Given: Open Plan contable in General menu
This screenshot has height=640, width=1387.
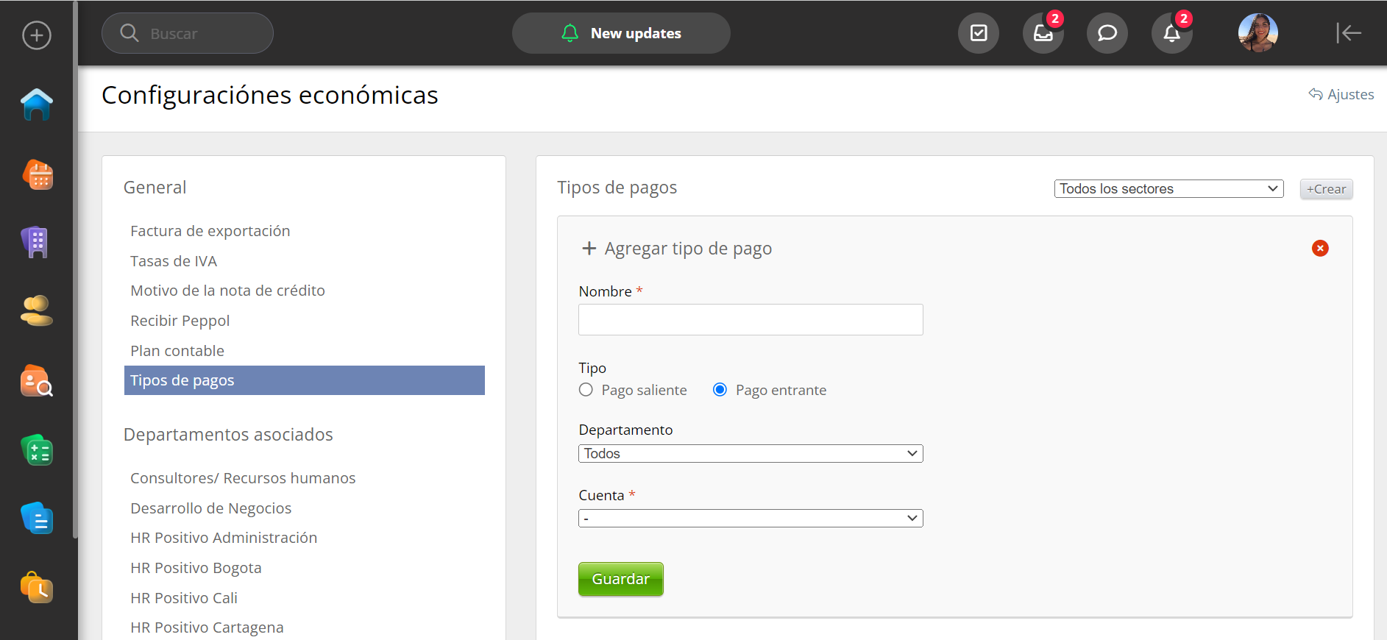Looking at the screenshot, I should [177, 351].
